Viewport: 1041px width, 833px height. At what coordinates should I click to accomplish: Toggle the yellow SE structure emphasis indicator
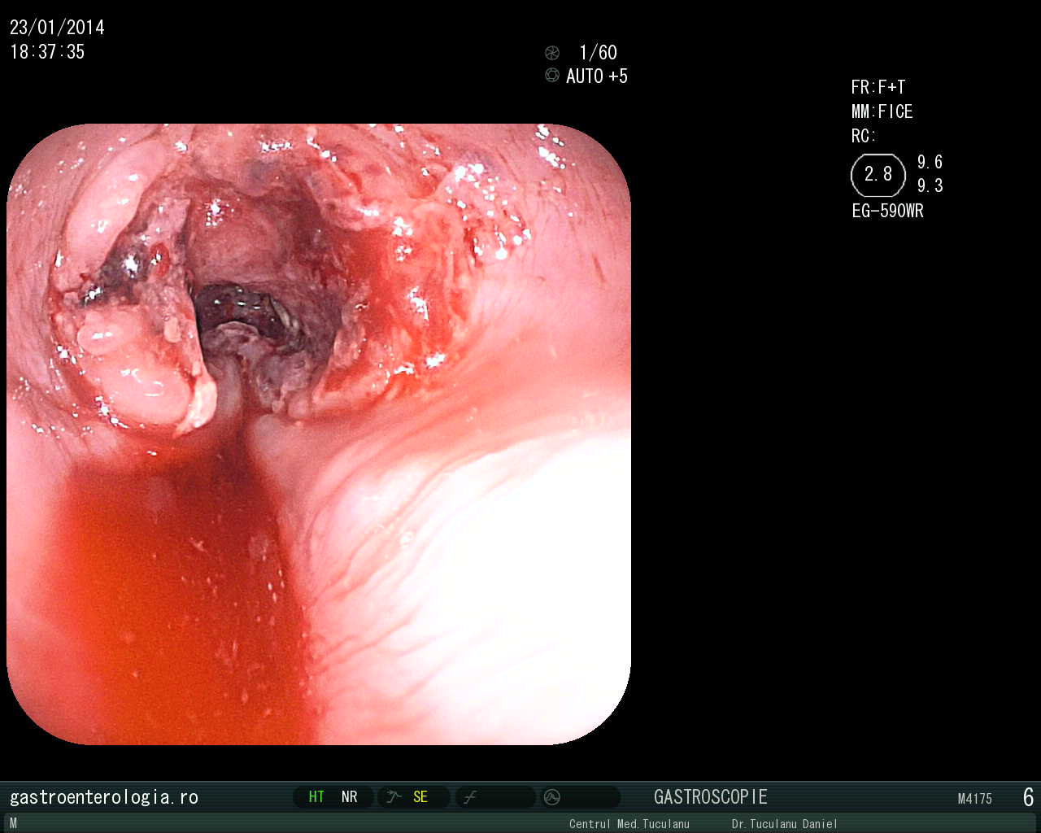pos(420,797)
